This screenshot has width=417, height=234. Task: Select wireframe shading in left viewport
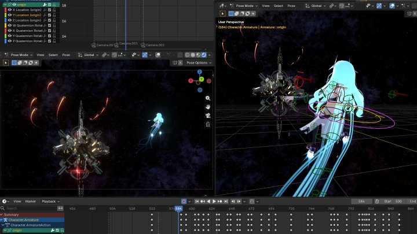tap(187, 55)
